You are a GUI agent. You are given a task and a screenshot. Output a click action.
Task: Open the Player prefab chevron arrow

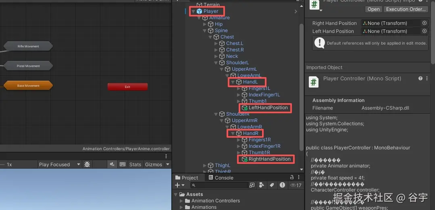296,11
